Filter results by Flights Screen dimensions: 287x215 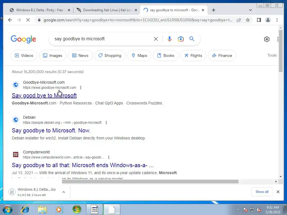coord(193,55)
